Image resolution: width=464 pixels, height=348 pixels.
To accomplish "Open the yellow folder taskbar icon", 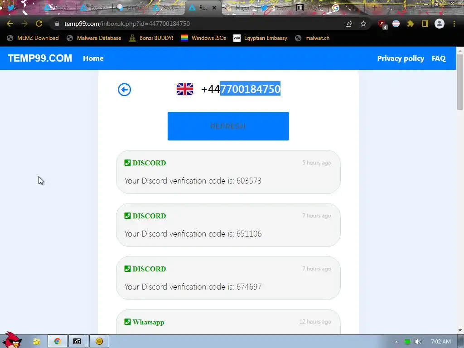I will 37,342.
